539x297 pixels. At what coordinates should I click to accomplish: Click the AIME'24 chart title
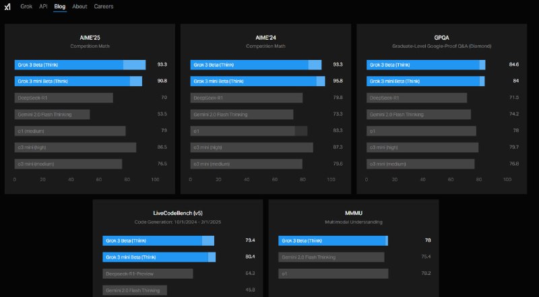(x=265, y=38)
